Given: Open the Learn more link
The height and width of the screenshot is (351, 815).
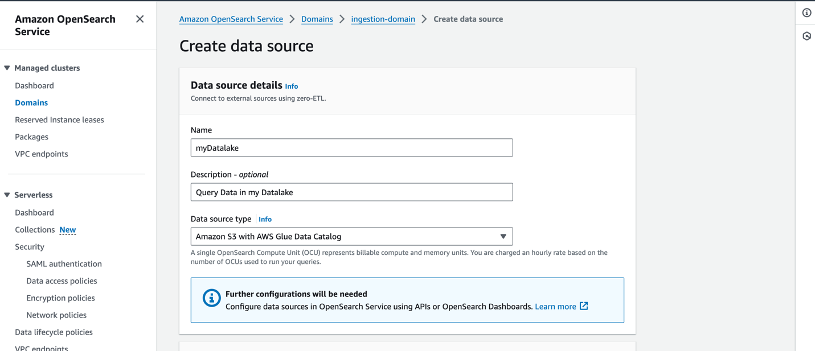Looking at the screenshot, I should pos(555,306).
